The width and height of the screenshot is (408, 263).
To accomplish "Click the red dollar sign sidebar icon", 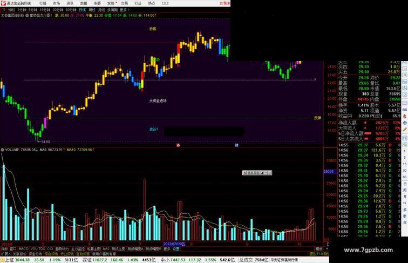I will pos(405,117).
